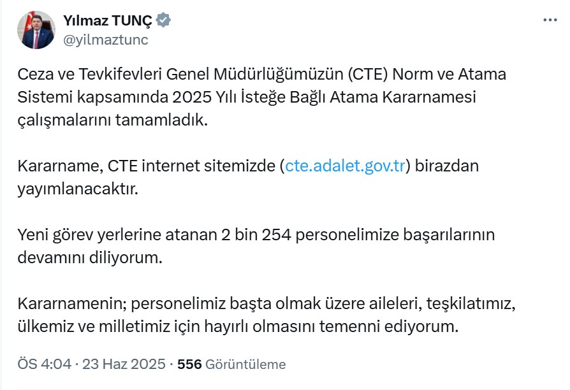
Task: Click the Görüntüleme views label
Action: click(x=245, y=365)
